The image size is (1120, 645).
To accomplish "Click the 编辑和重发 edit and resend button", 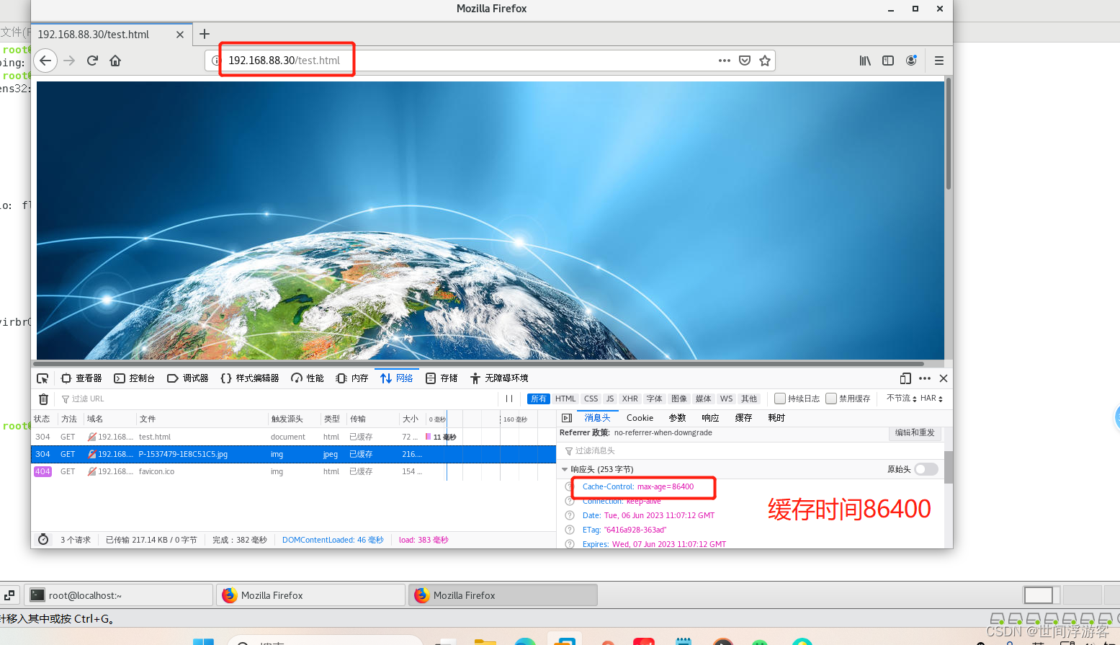I will pos(915,433).
